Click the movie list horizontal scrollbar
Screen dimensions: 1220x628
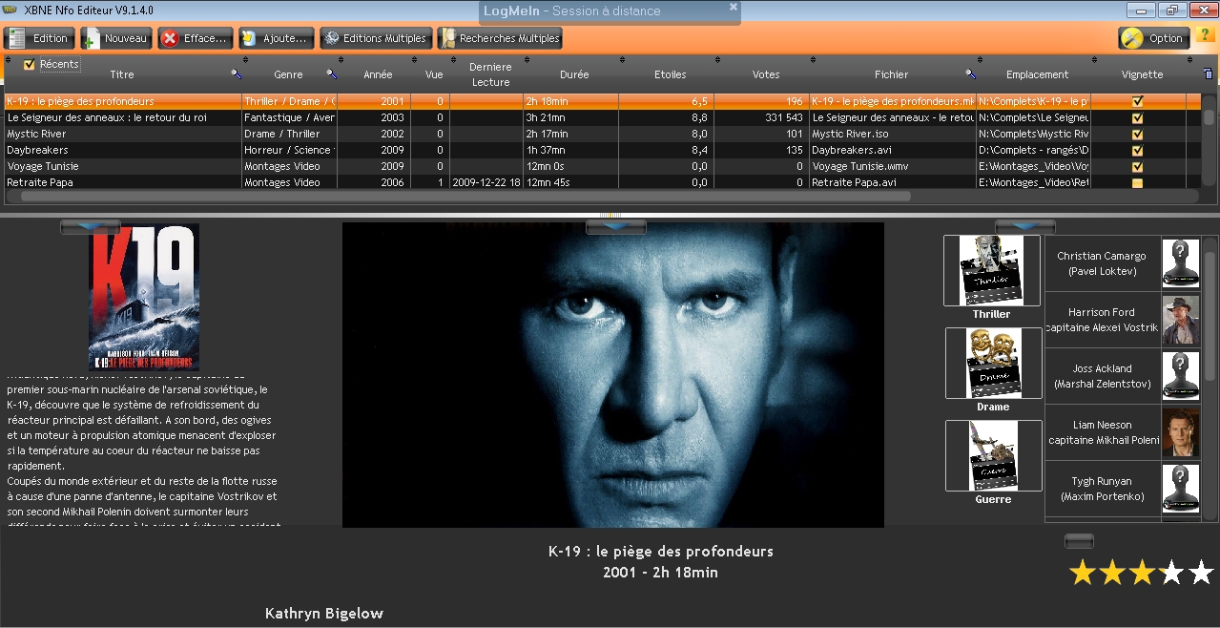tap(465, 197)
